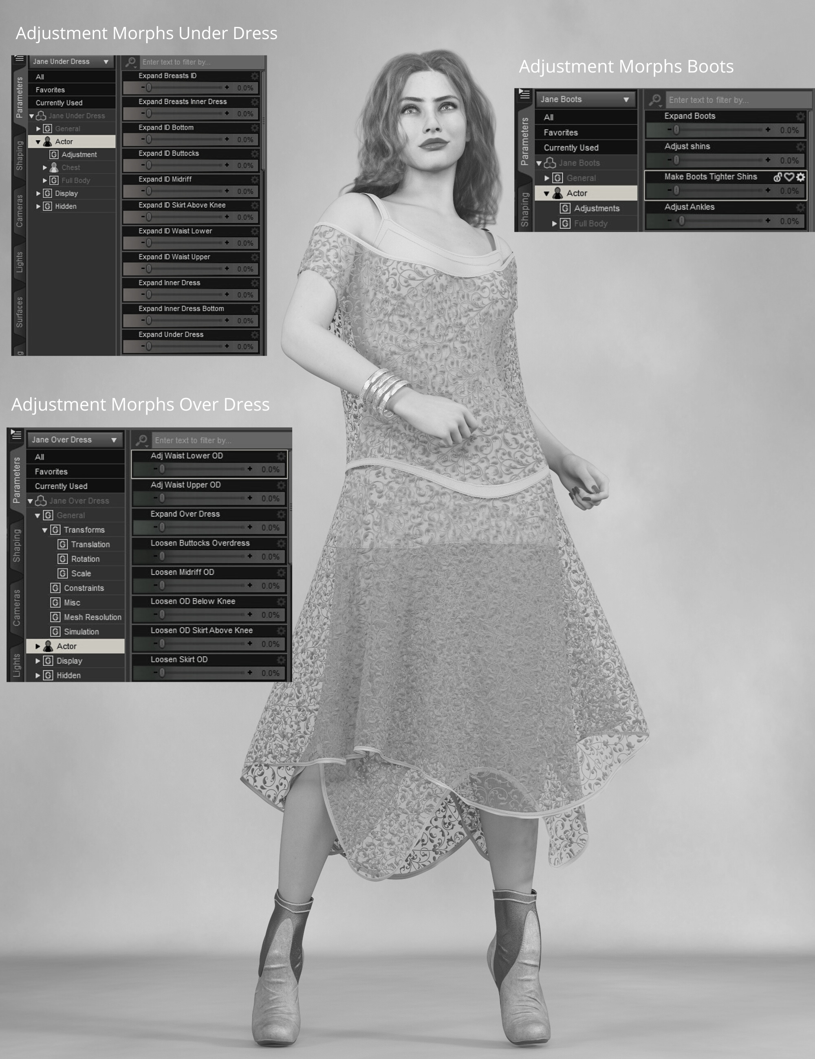Image resolution: width=815 pixels, height=1059 pixels.
Task: Open Jane Over Dress node dropdown
Action: 75,440
